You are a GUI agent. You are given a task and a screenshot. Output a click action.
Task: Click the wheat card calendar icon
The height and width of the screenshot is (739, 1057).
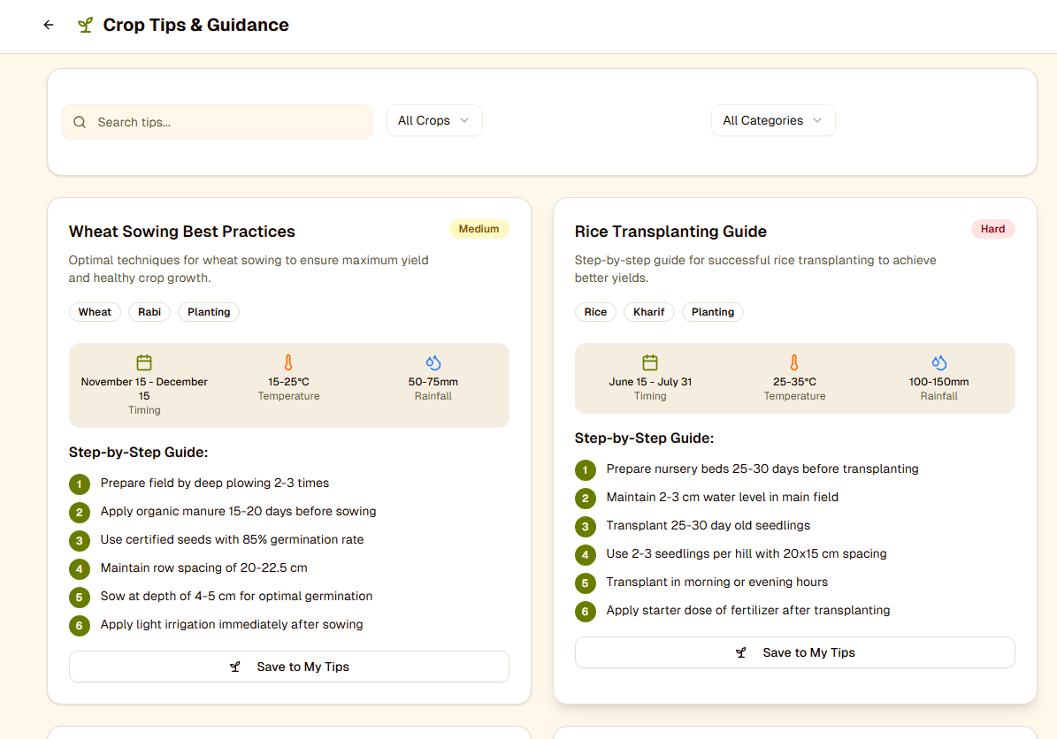pyautogui.click(x=144, y=362)
